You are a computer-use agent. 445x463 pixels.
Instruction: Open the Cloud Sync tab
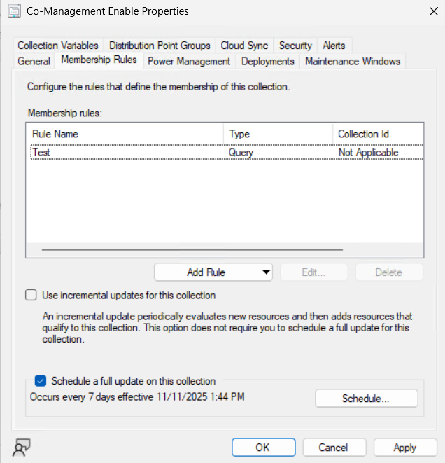tap(244, 45)
